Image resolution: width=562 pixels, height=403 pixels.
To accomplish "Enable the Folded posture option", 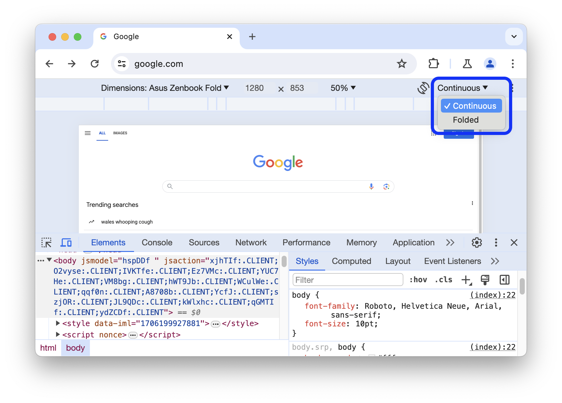I will point(466,120).
